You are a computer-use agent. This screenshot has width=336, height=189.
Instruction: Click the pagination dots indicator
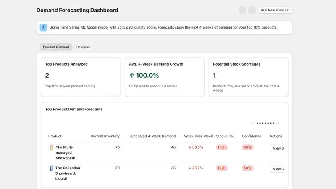click(x=265, y=123)
